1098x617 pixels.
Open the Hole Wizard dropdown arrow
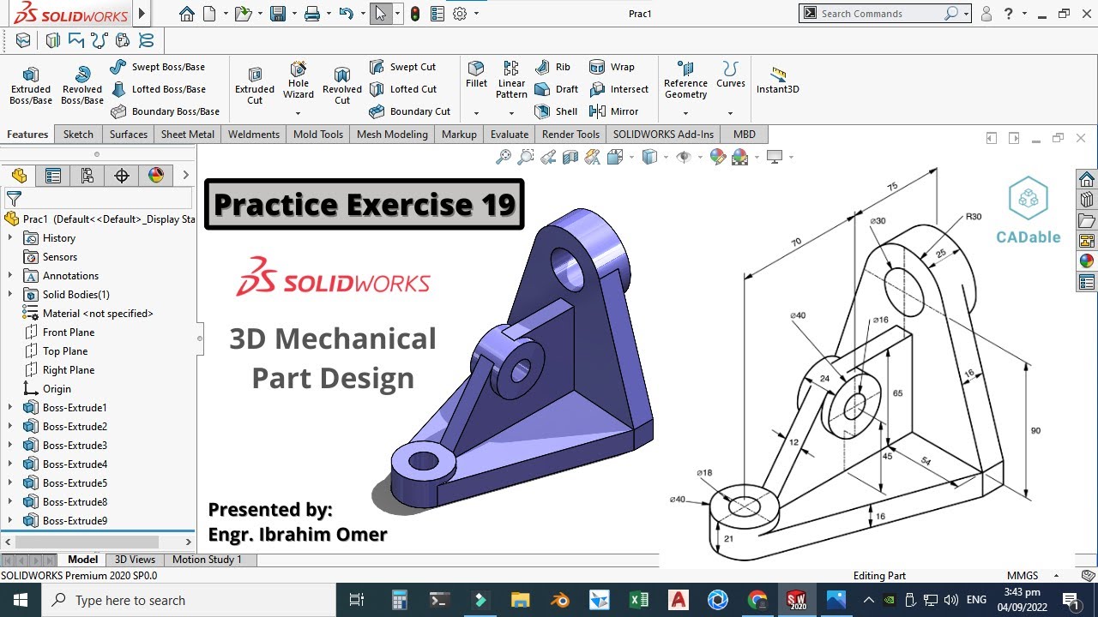pyautogui.click(x=299, y=113)
